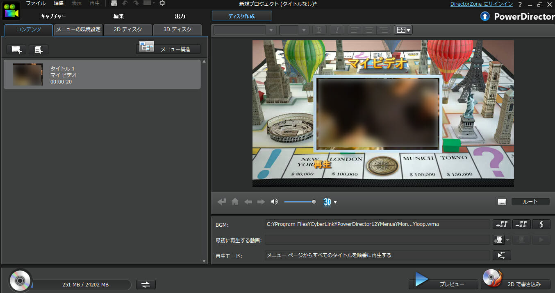Click the 2D で書き込み burn button
Image resolution: width=555 pixels, height=293 pixels.
(x=516, y=284)
